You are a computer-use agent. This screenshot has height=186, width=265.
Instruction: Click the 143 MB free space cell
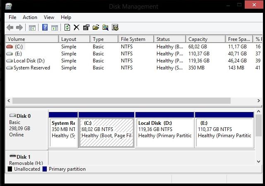(236, 68)
